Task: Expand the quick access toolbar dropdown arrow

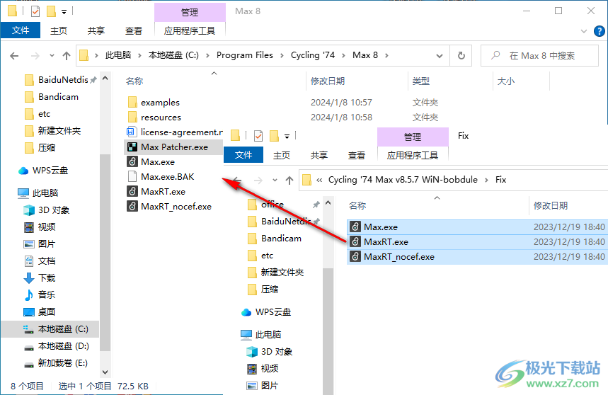Action: tap(64, 12)
